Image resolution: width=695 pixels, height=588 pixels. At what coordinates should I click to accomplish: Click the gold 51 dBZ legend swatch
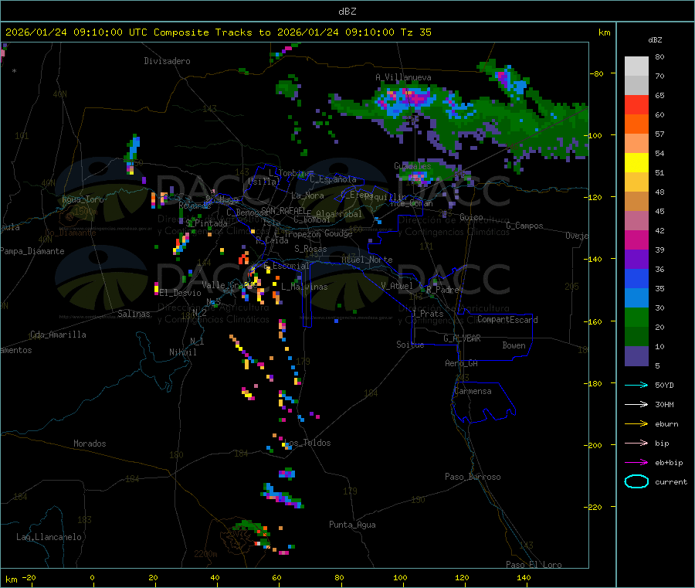636,182
